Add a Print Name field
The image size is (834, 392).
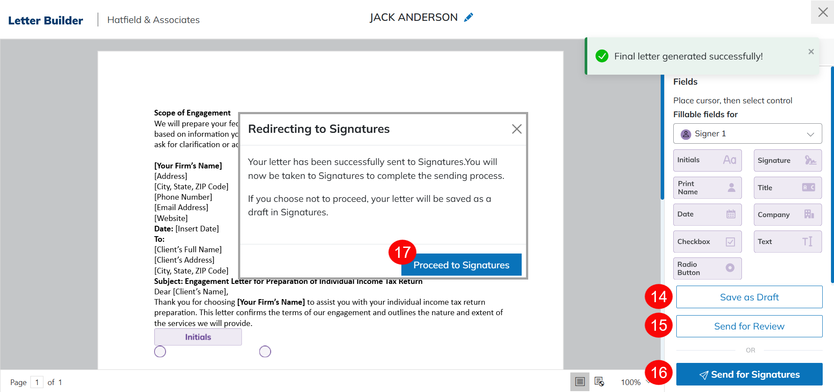707,188
